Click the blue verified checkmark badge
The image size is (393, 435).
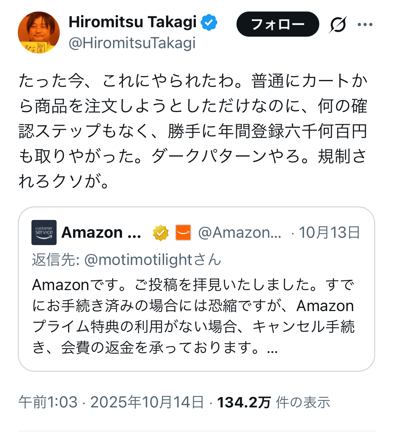coord(209,23)
